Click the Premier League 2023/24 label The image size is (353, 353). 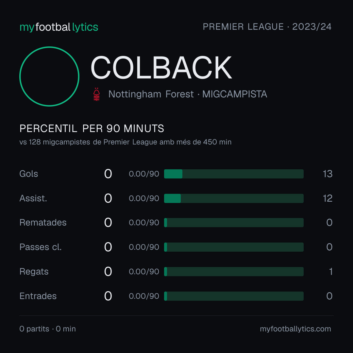(x=267, y=27)
